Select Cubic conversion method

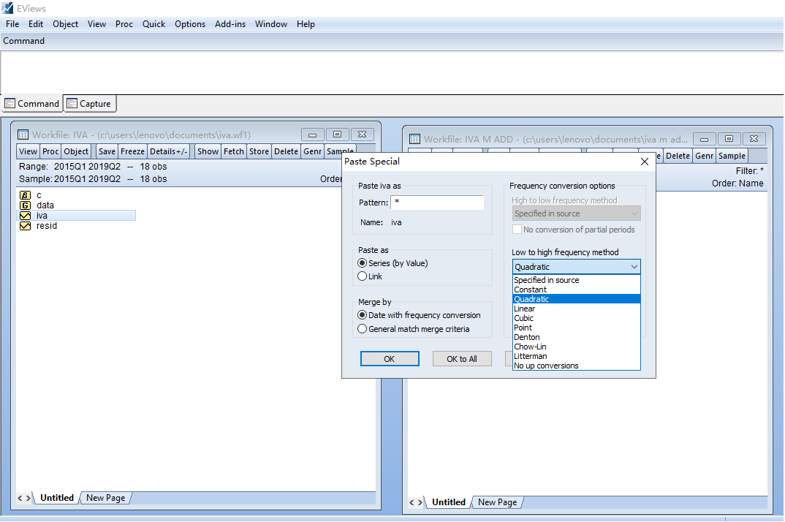[576, 318]
